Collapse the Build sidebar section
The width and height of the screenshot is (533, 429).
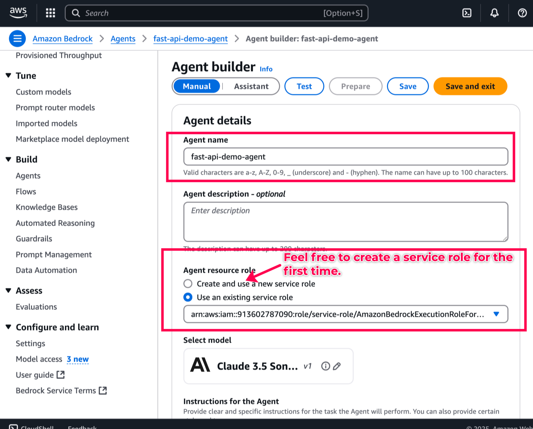(x=8, y=159)
